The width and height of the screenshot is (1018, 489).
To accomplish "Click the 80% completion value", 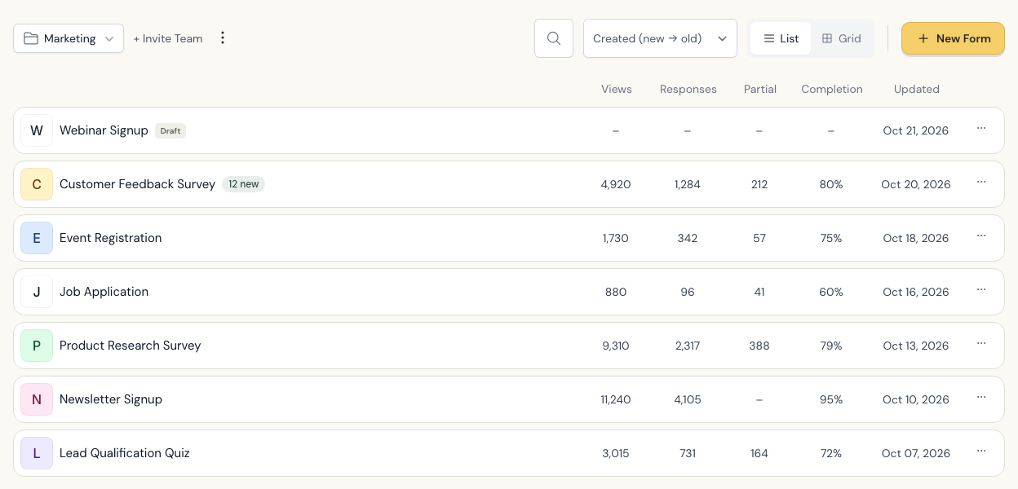I will pyautogui.click(x=831, y=184).
